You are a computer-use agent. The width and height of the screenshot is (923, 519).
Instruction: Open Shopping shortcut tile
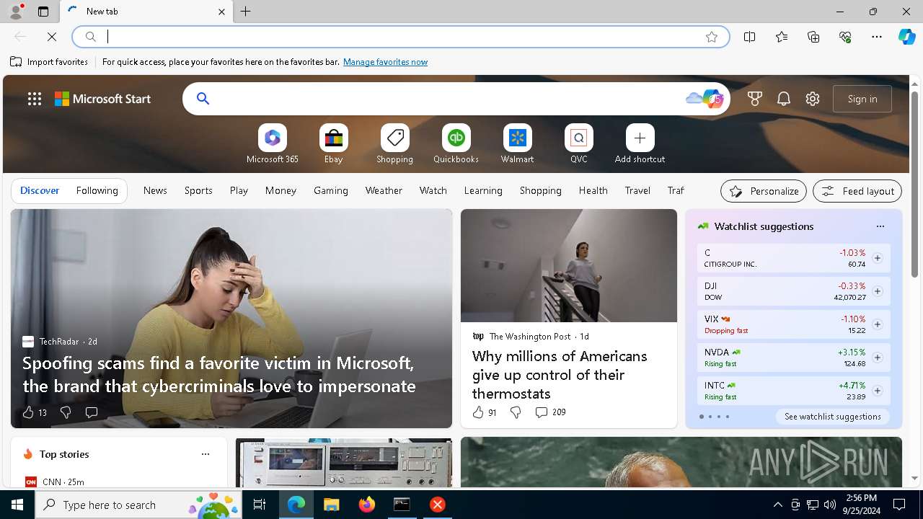pos(395,144)
